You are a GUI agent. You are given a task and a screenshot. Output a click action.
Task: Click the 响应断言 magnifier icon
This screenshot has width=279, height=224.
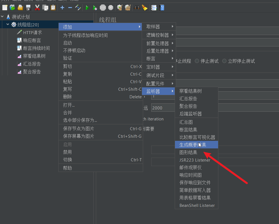pos(19,40)
